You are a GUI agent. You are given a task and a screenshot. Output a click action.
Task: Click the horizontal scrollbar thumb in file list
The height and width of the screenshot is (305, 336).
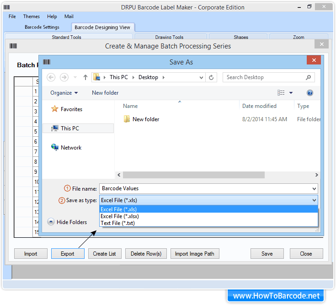click(x=194, y=175)
